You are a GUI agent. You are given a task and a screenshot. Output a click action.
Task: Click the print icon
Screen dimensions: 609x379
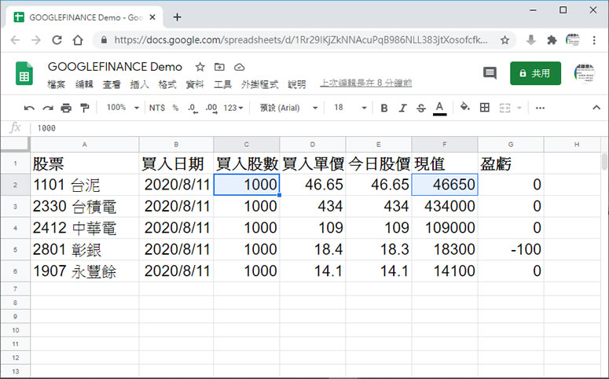click(66, 108)
